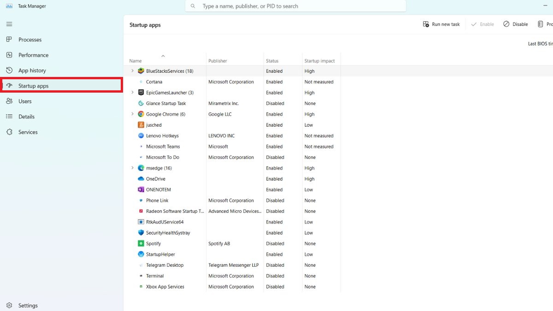
Task: Switch to the Details tab
Action: [x=26, y=117]
